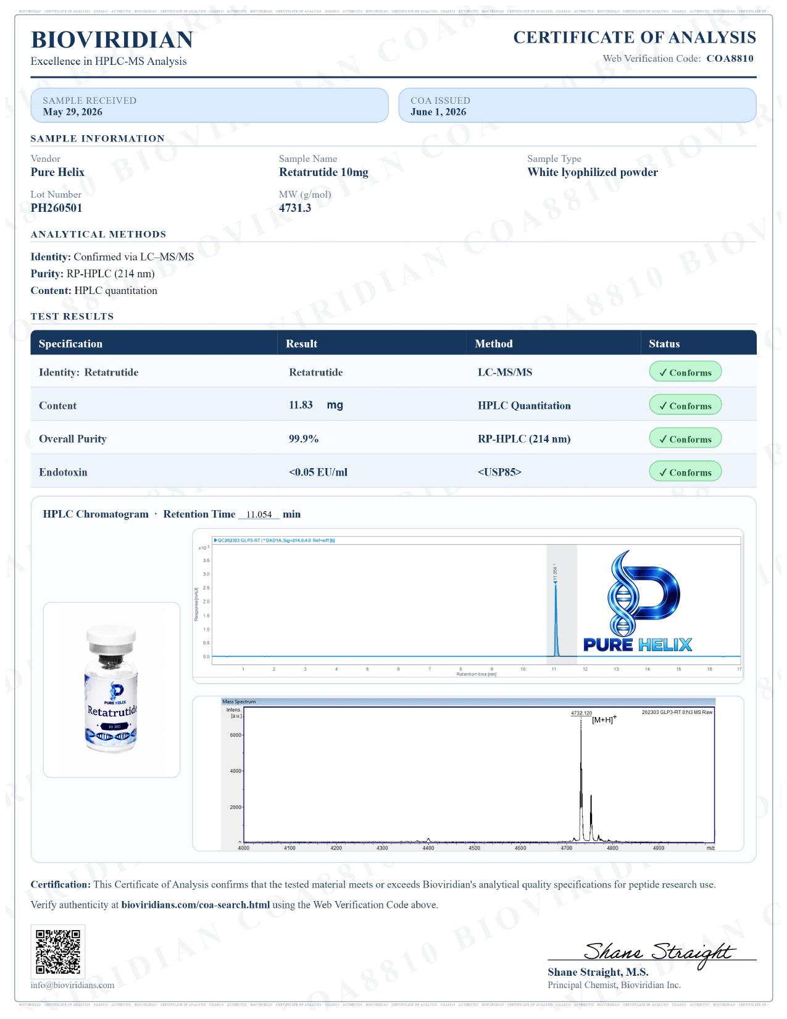
Task: Click the QR code in the footer
Action: coord(57,952)
